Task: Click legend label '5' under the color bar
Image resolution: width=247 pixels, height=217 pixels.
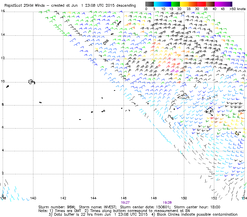Action: (x=154, y=9)
